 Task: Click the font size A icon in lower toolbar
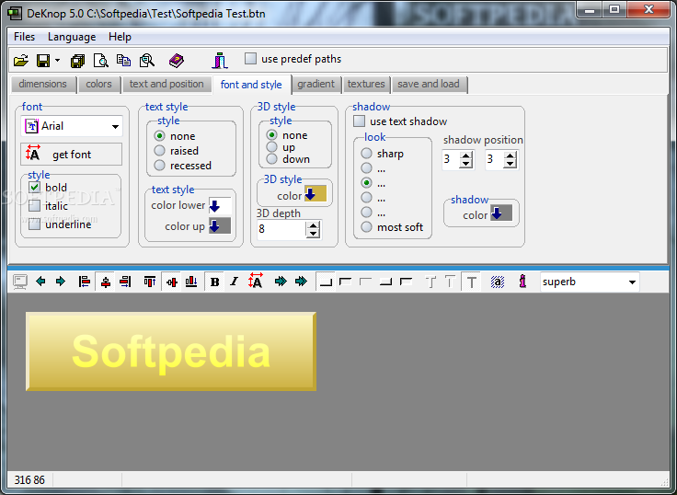(255, 282)
